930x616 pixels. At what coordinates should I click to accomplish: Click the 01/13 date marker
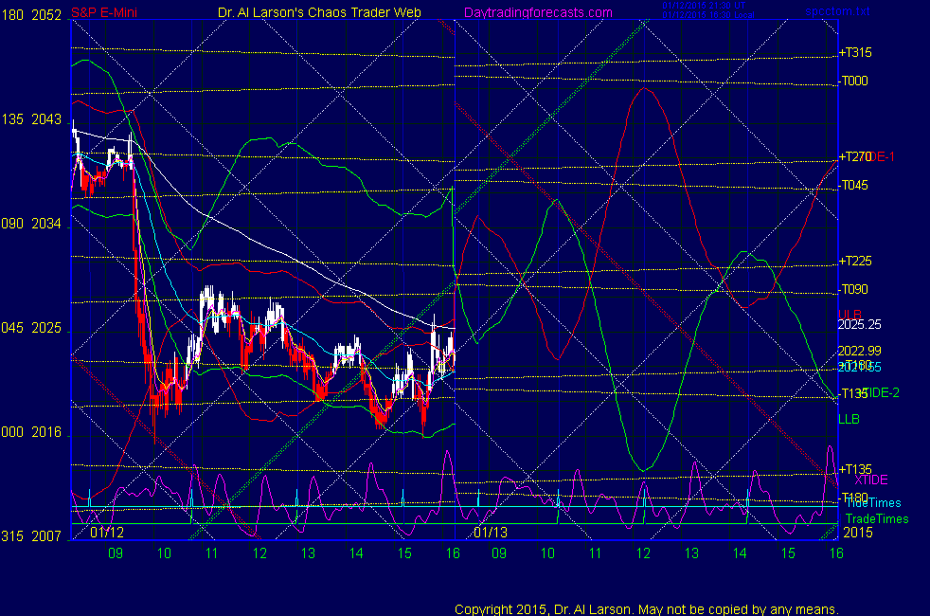(x=491, y=534)
